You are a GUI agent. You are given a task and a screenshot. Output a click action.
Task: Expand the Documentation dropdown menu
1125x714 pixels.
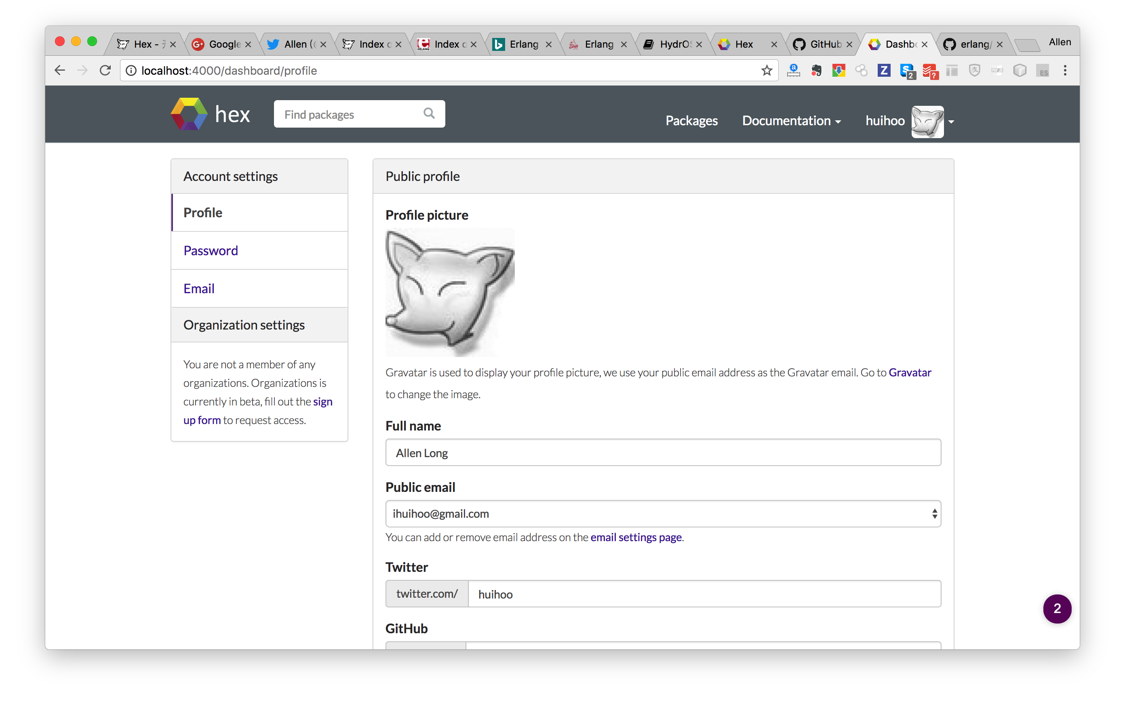(x=791, y=121)
